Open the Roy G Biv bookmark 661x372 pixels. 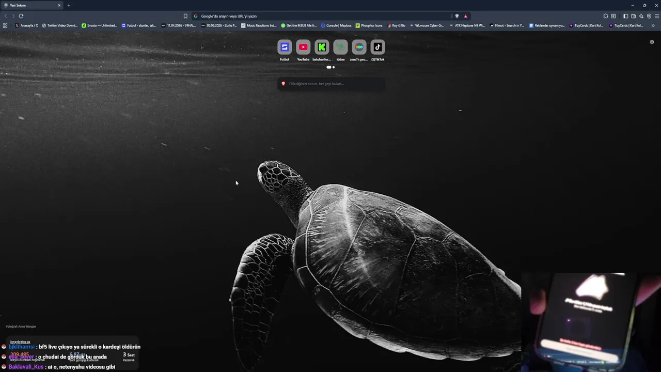point(397,25)
